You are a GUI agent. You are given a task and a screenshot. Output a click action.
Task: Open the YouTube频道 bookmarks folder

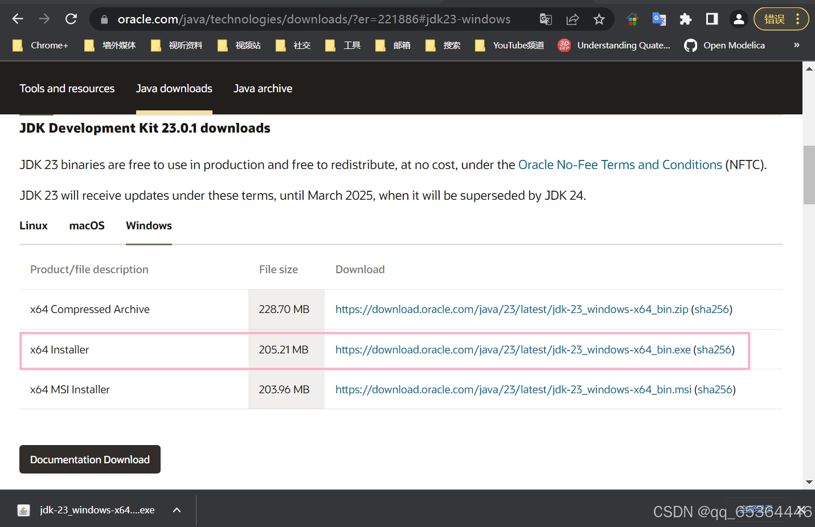510,46
